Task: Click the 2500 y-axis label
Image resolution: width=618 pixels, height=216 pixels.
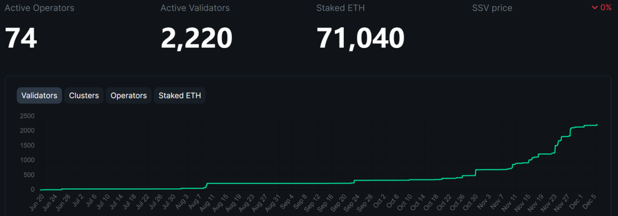Action: [27, 116]
